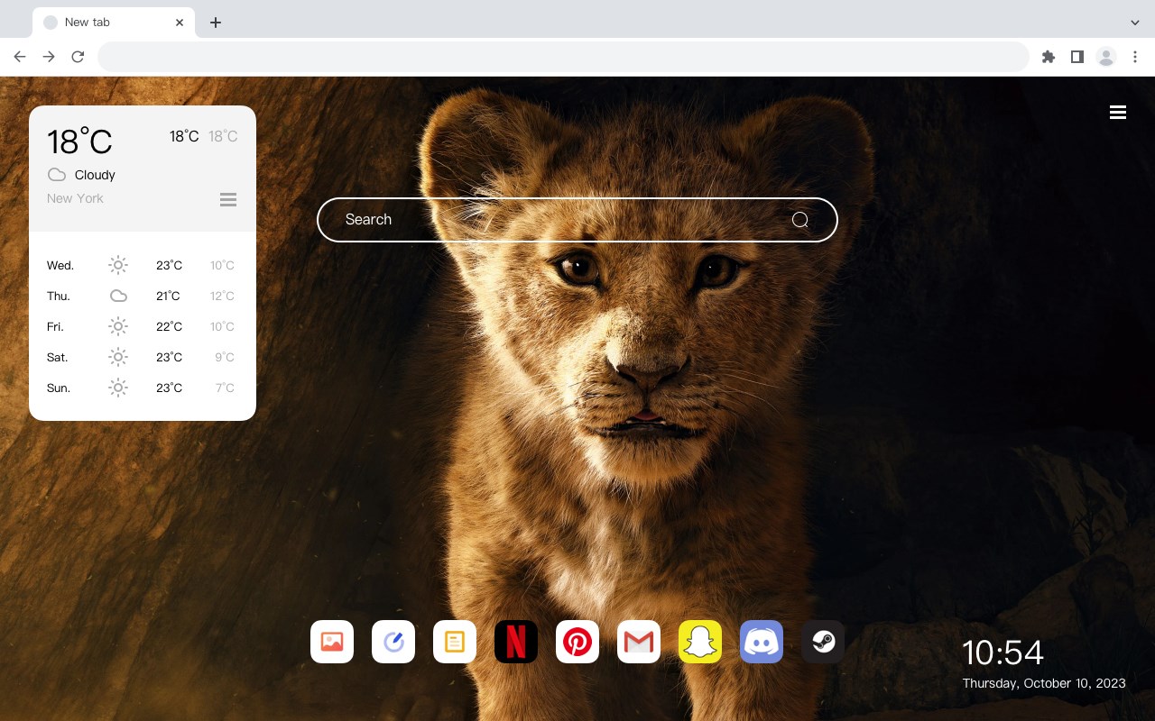Click Friday's sunny forecast icon
Screen dimensions: 1155x721
(x=118, y=326)
